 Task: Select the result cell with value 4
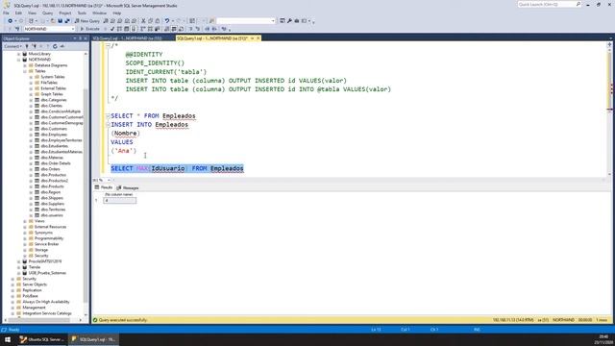tap(119, 201)
